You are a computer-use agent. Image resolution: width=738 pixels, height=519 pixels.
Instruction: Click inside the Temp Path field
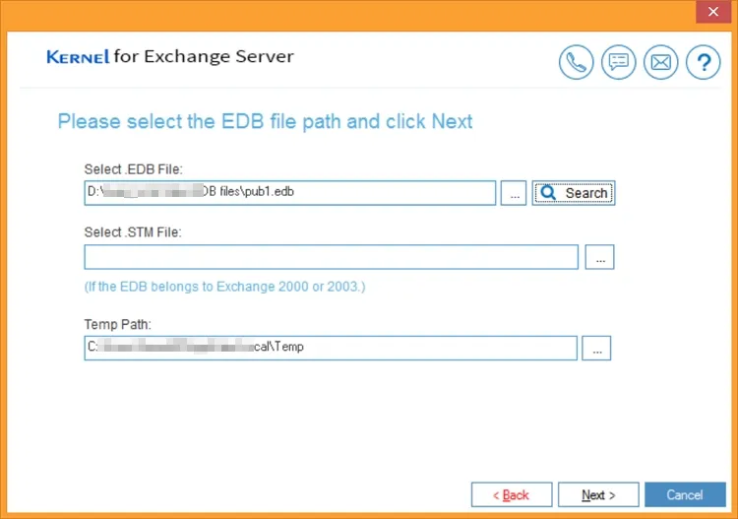(331, 348)
